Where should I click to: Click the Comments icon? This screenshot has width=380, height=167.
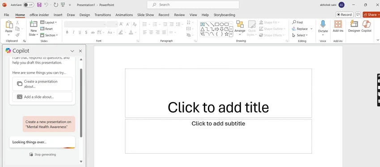click(x=358, y=15)
